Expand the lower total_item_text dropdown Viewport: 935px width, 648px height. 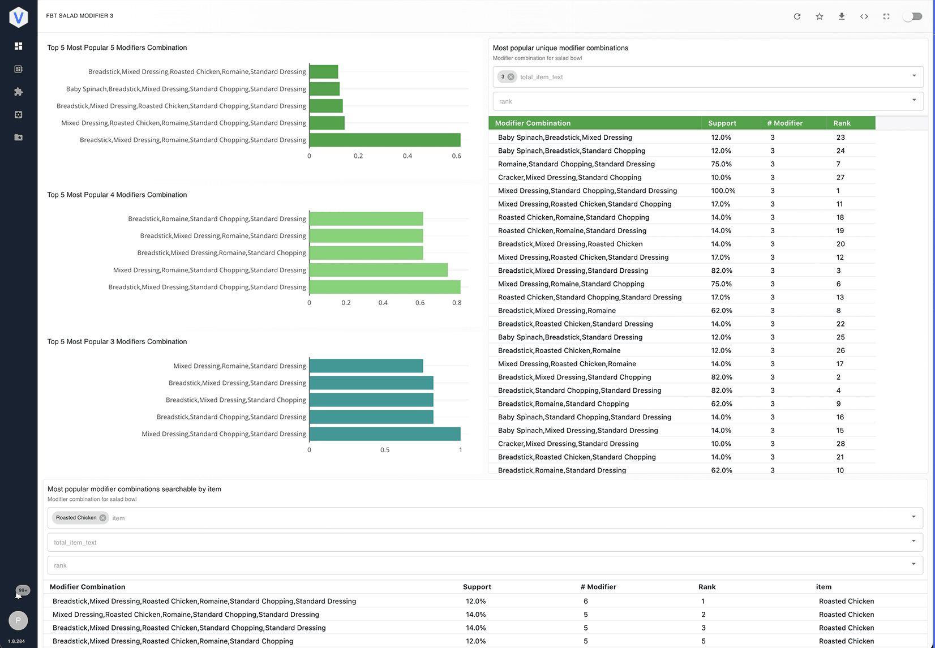(x=913, y=541)
